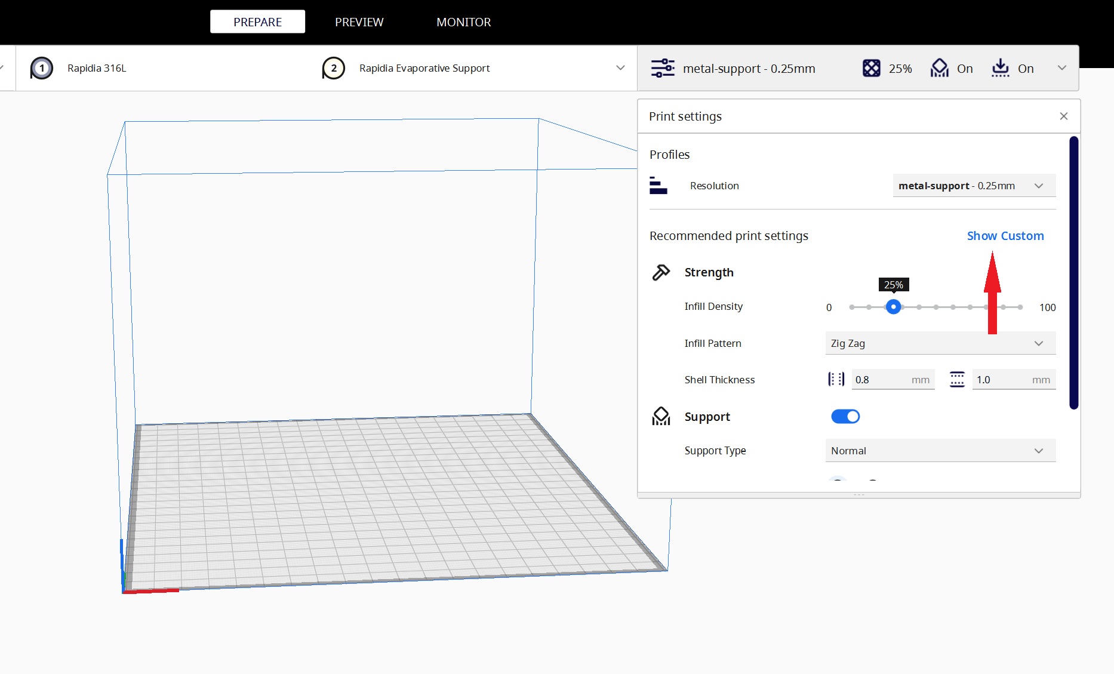1114x674 pixels.
Task: Click the infill 25% icon in header
Action: pos(871,68)
